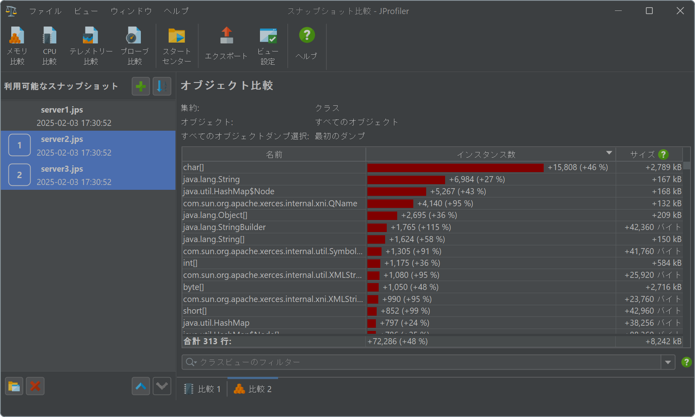Remove selected snapshot with red X button

(35, 386)
